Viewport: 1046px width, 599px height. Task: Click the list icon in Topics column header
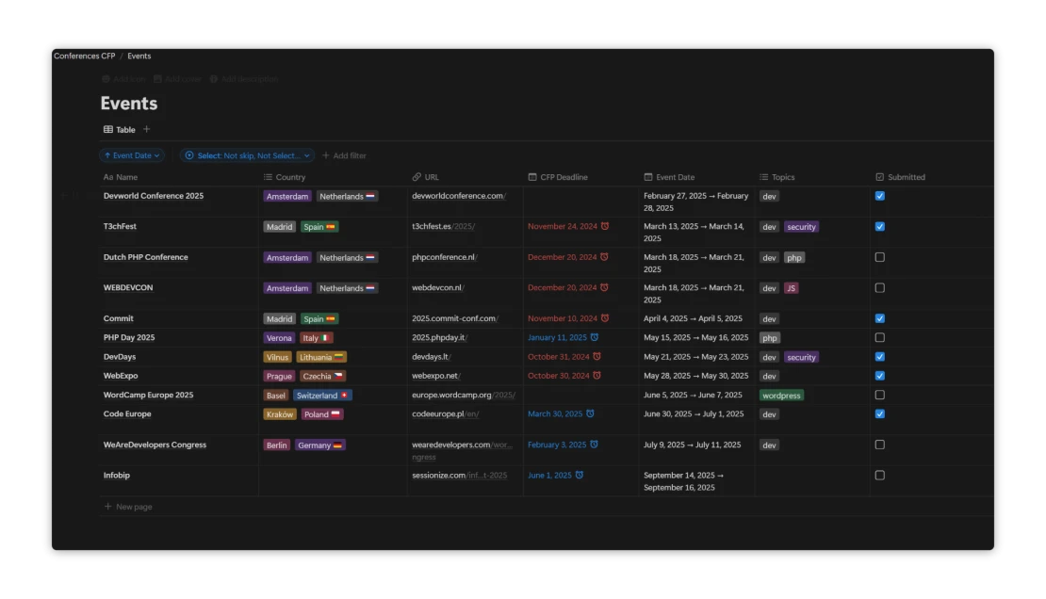point(764,177)
